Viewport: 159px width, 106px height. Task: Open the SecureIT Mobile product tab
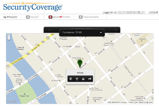point(59,17)
